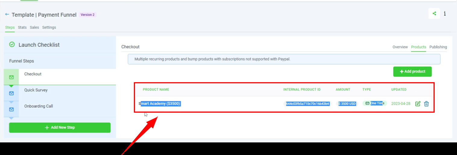Select the Quick Survey funnel step
The image size is (457, 155).
pos(36,90)
